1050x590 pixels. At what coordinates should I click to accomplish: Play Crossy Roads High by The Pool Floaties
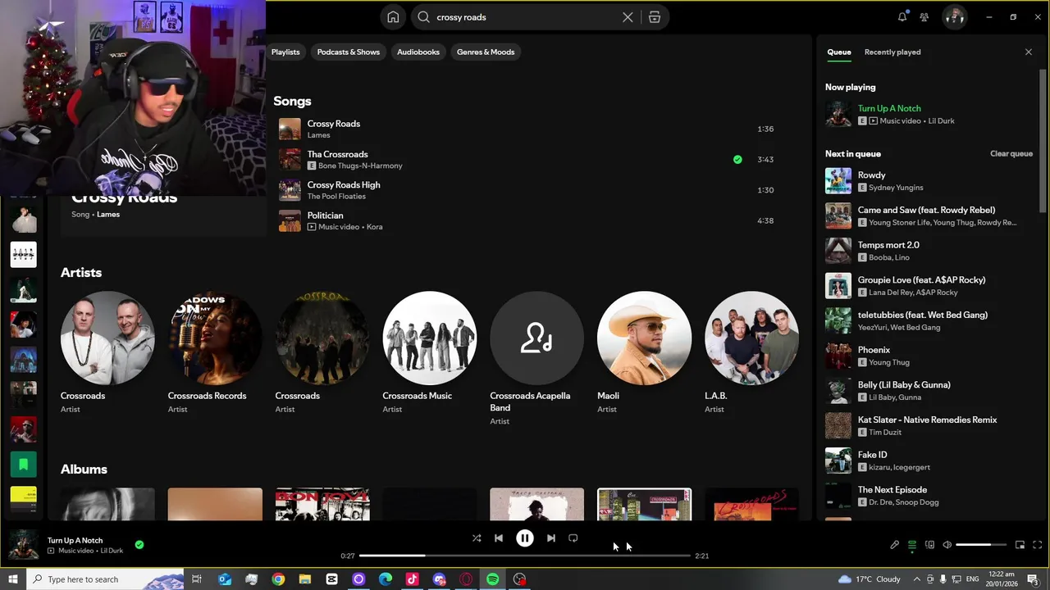527,190
